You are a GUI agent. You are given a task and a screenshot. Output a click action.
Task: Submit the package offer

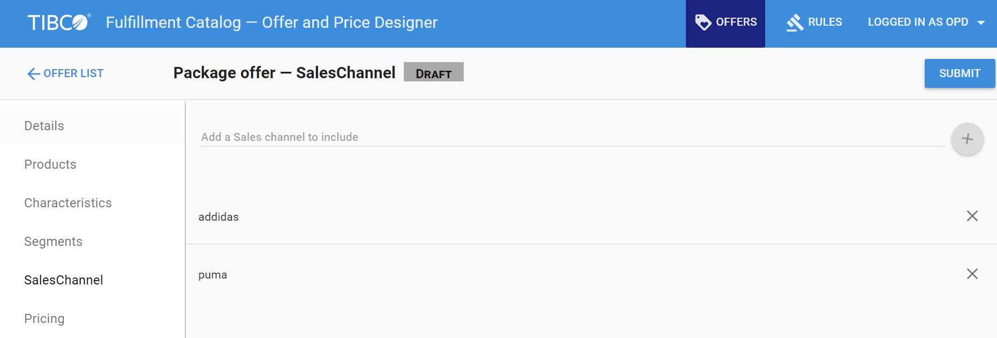[959, 73]
